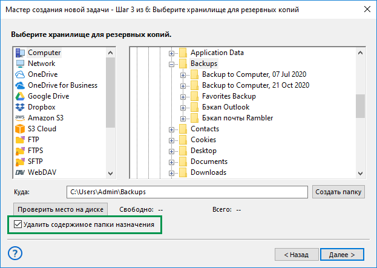This screenshot has height=268, width=377.
Task: Open the help question mark icon
Action: coord(15,253)
